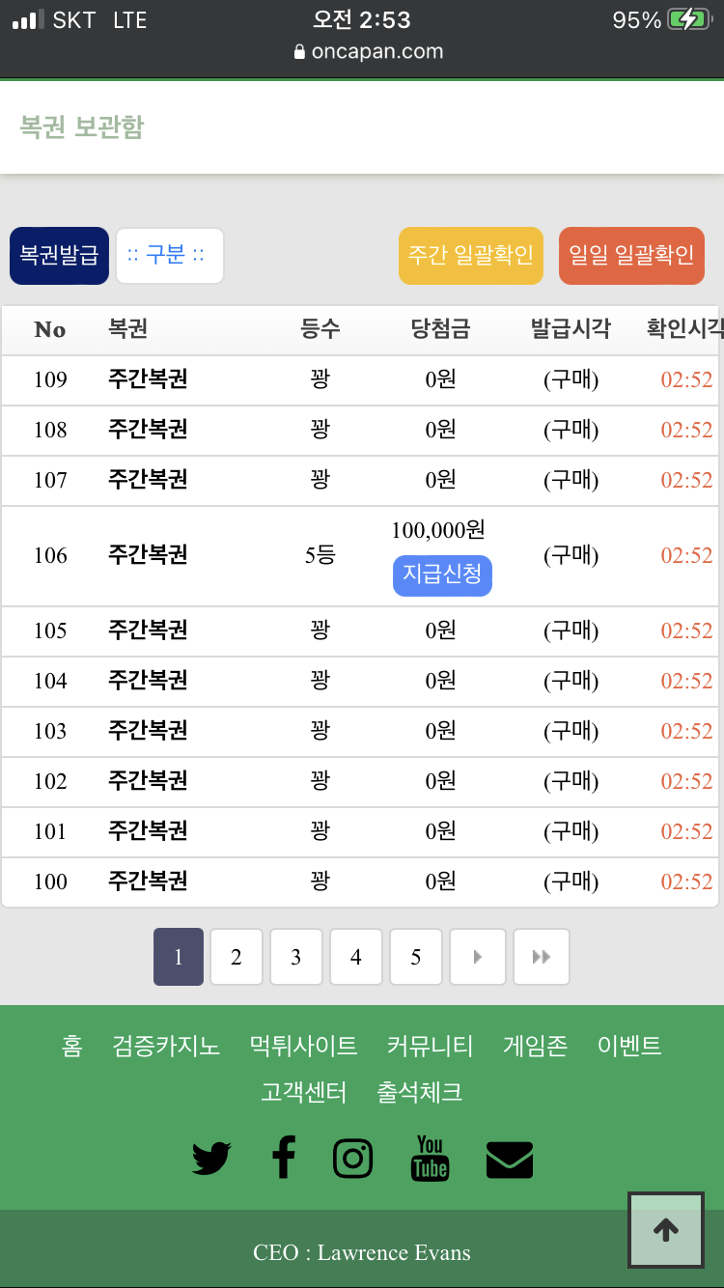Click ticket number 109

coord(50,379)
